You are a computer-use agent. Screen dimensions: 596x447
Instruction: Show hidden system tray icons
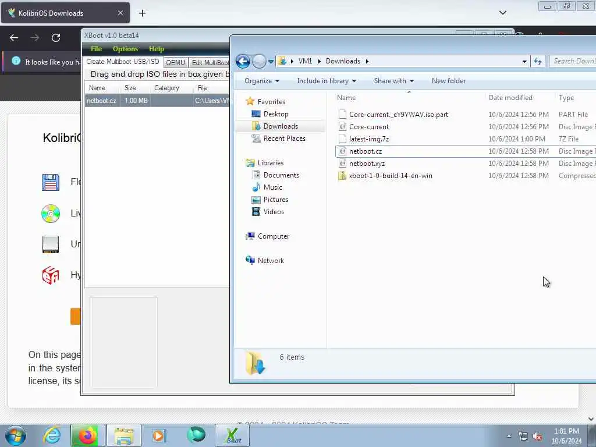(509, 436)
